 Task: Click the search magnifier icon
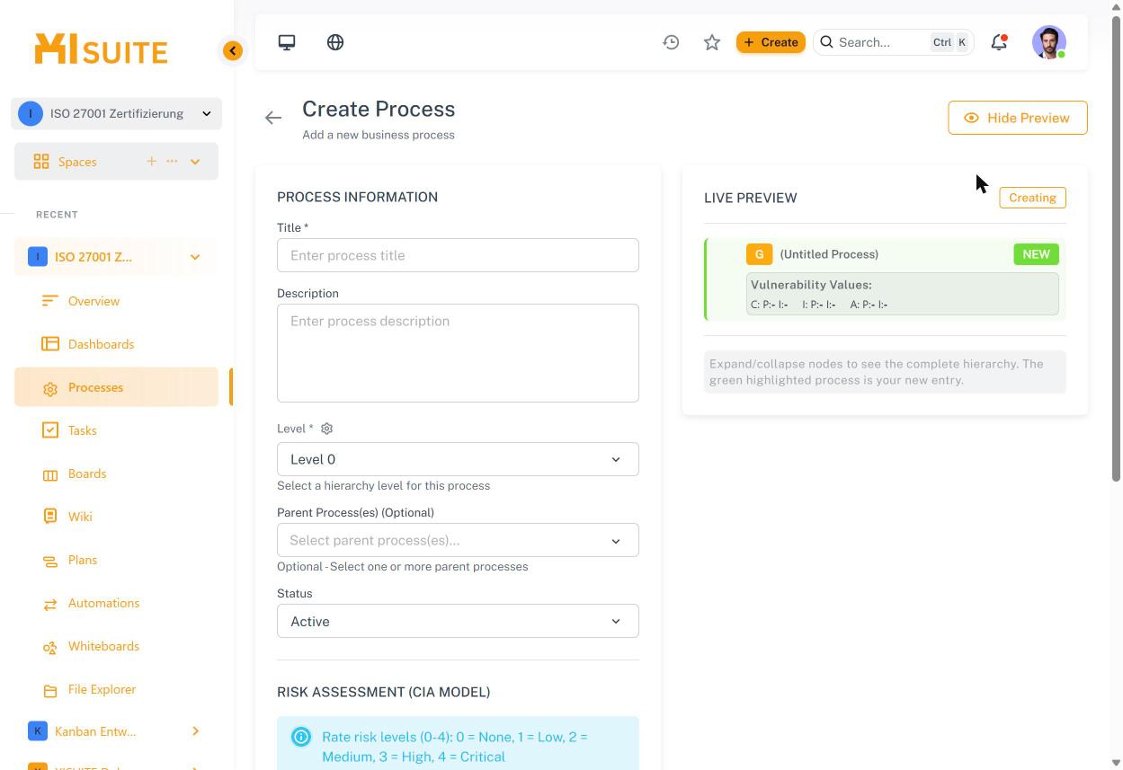827,42
